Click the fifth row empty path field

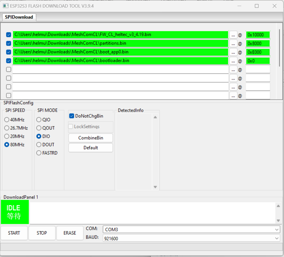121,69
